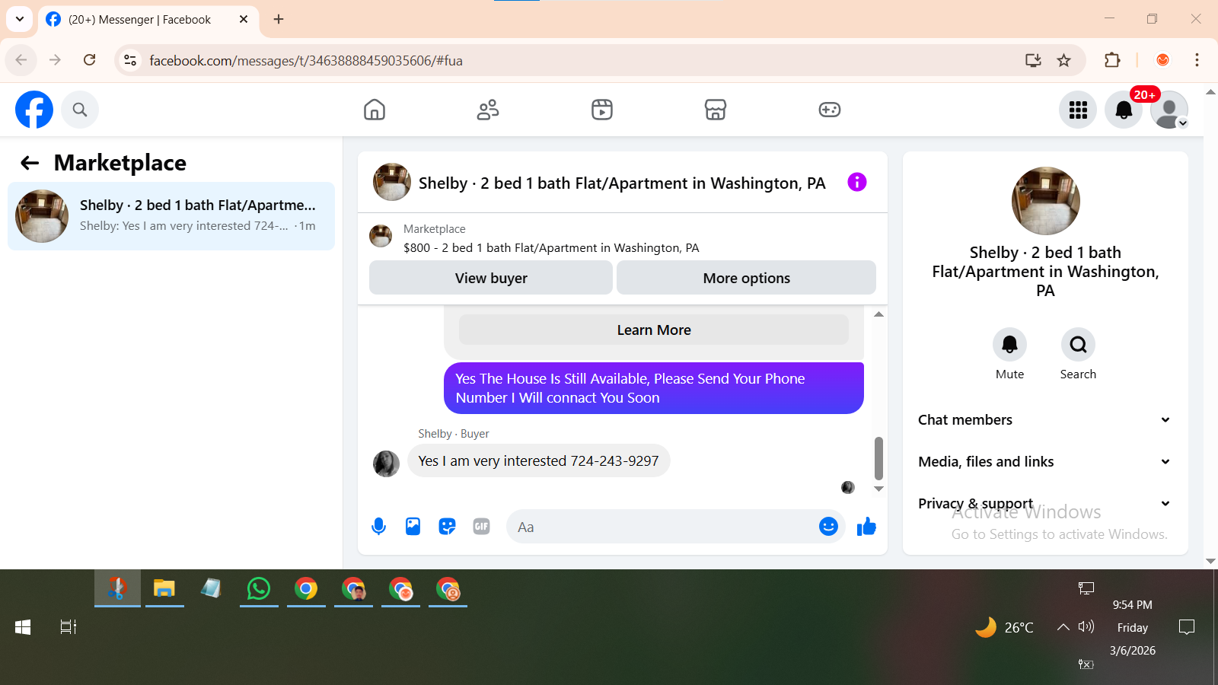
Task: Click the purple 'Yes The House Is Still Available' message
Action: point(654,388)
